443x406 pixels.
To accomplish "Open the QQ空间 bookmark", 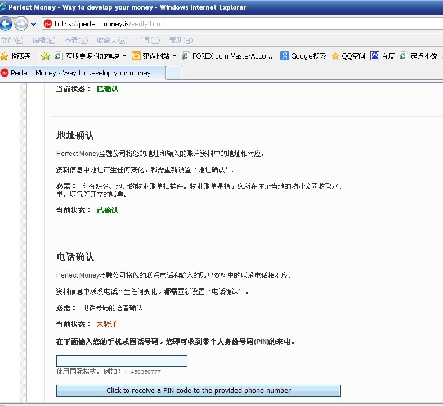I will [348, 56].
